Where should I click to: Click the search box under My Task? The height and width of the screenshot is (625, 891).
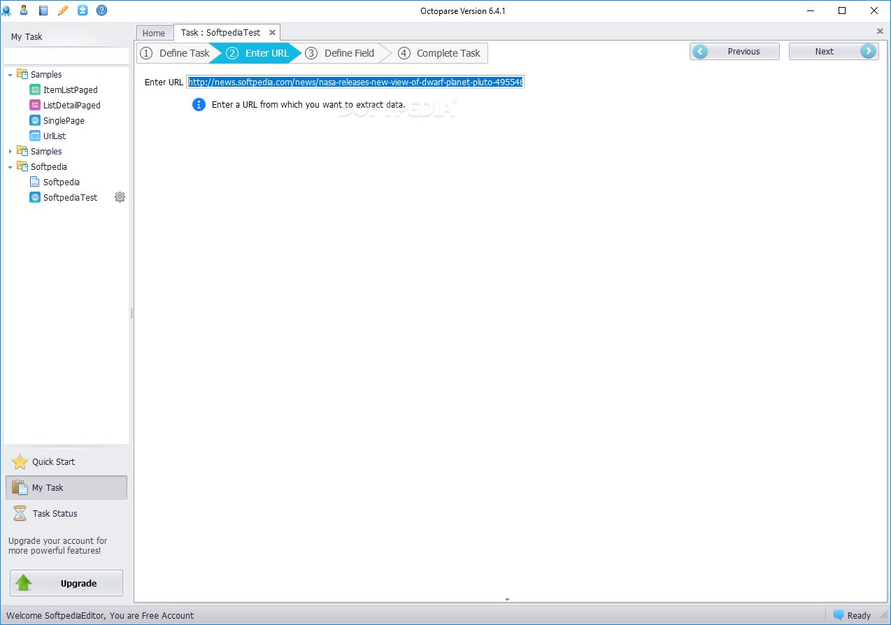click(x=66, y=56)
